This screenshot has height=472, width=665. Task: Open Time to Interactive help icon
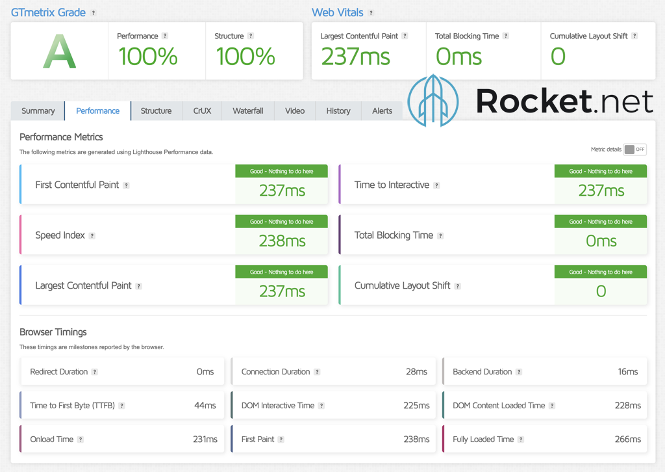pyautogui.click(x=436, y=185)
